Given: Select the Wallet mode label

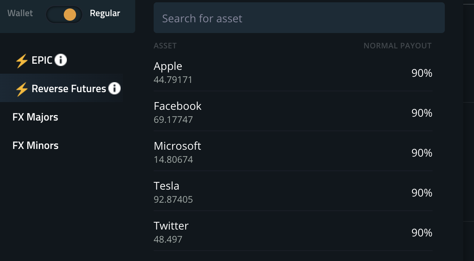Looking at the screenshot, I should [x=20, y=13].
